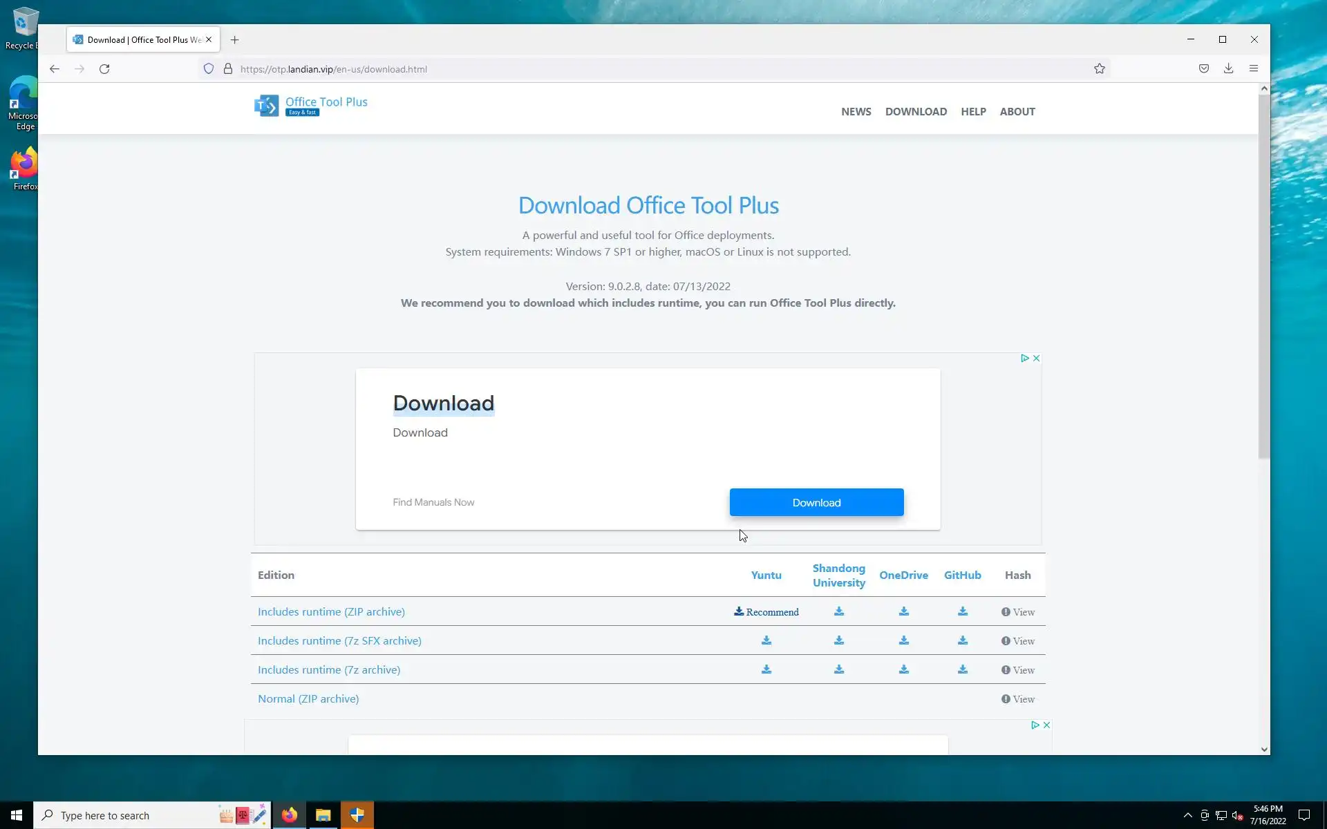This screenshot has width=1327, height=829.
Task: Click Yuntu download icon for 7z SFX archive
Action: (766, 640)
